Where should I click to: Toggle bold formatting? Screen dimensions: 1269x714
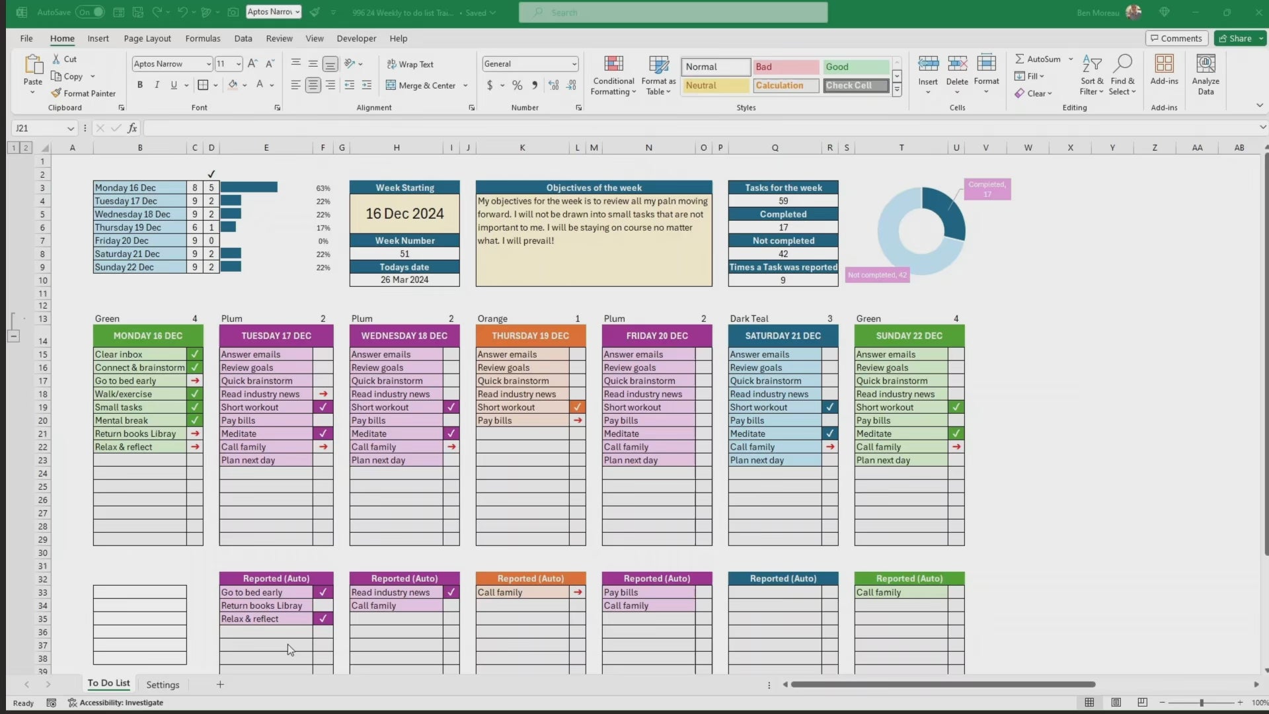[x=139, y=85]
